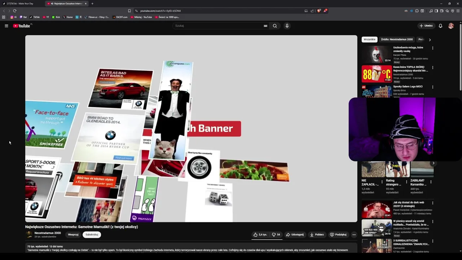Open the Brave VPN shield icon

point(453,11)
